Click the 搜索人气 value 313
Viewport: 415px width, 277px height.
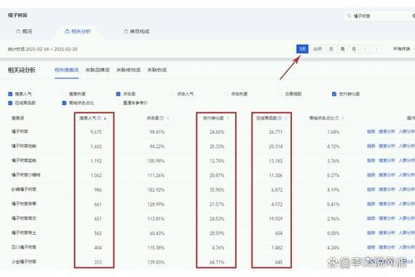(98, 262)
